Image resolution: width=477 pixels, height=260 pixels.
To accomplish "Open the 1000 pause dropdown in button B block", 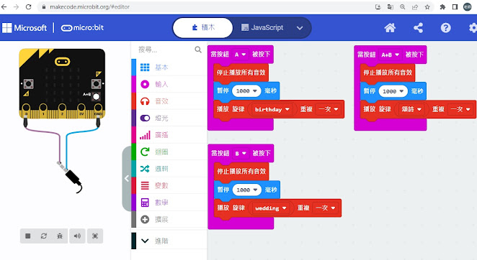I will click(x=246, y=190).
